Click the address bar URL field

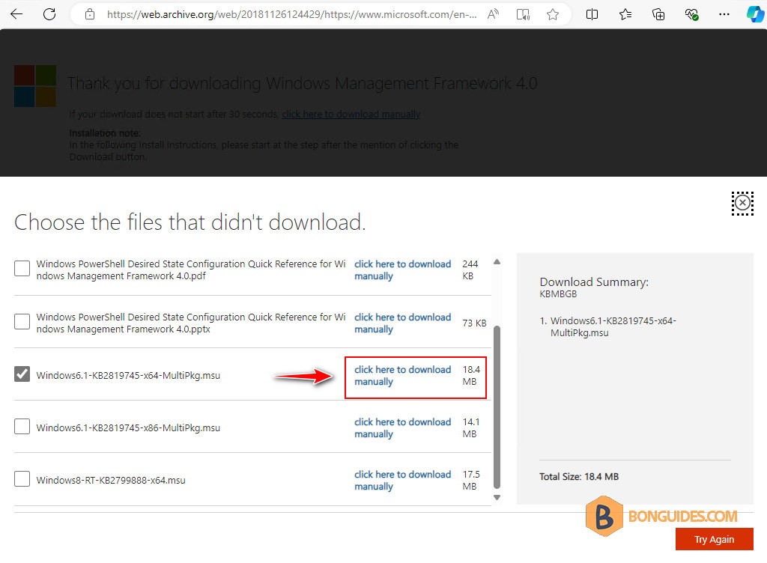pos(291,14)
